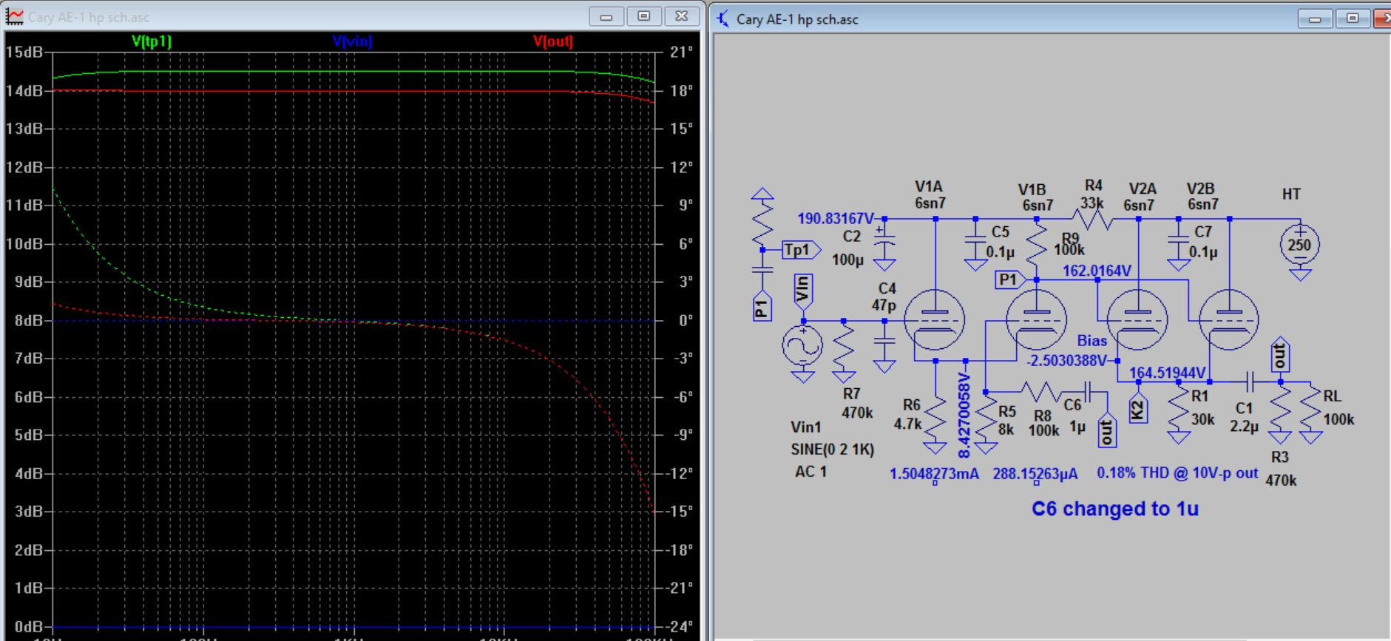Screen dimensions: 1391x641
Task: Click the -2.5030388V bias voltage text
Action: tap(1066, 361)
